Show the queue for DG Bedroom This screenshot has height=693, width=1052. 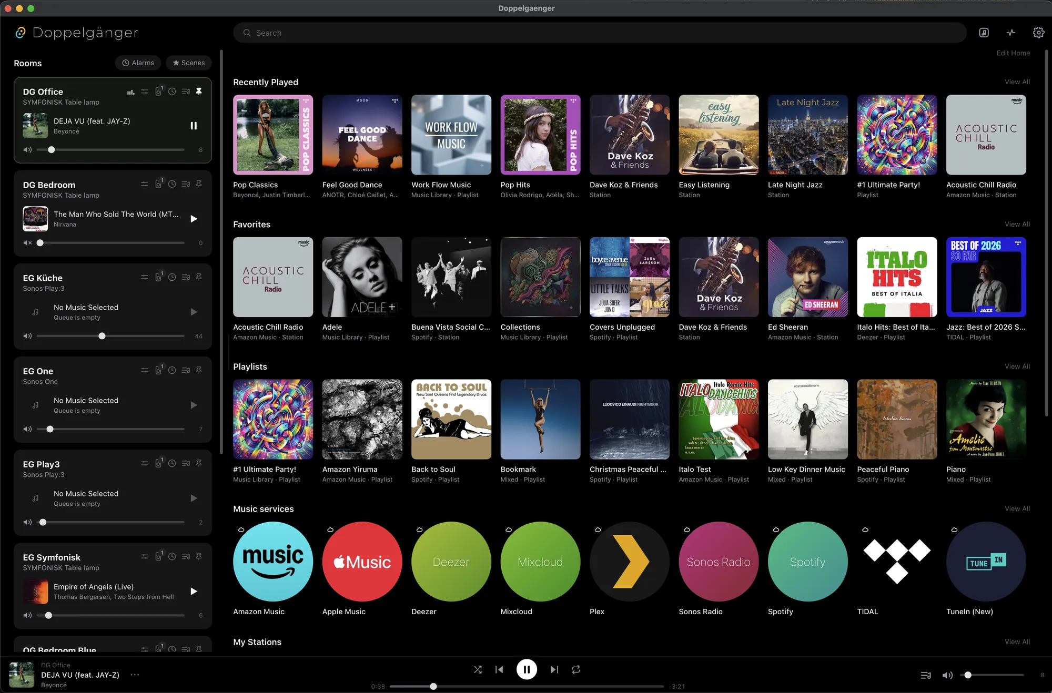(x=186, y=184)
